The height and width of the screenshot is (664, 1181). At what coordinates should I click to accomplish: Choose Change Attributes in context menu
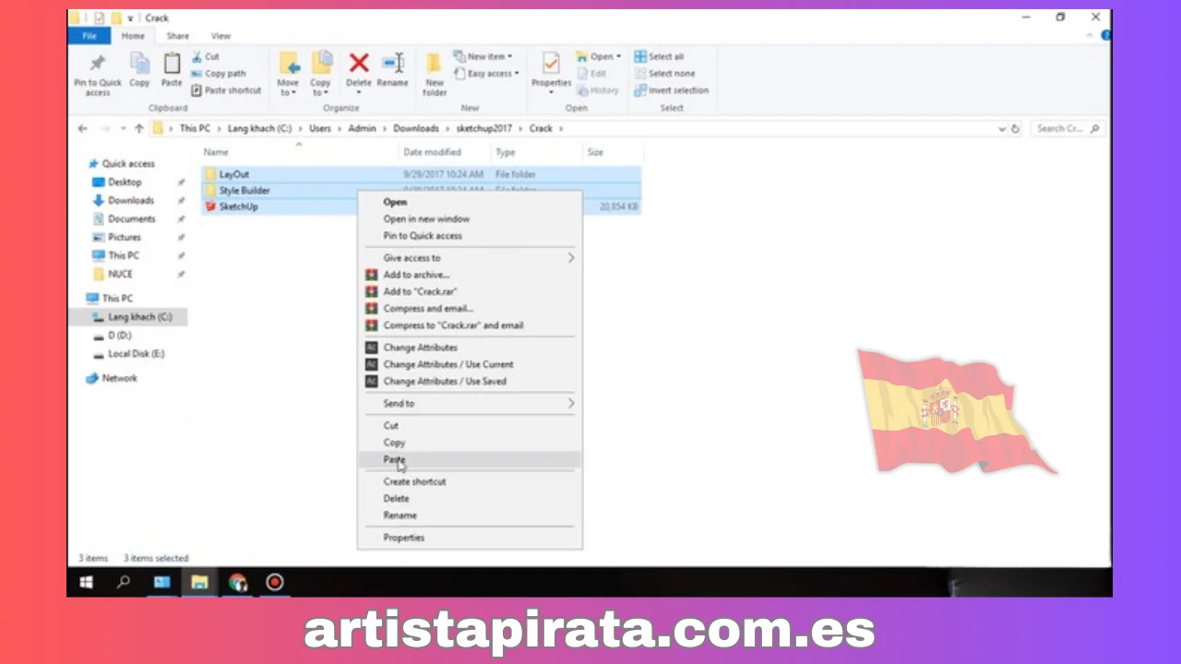(470, 348)
